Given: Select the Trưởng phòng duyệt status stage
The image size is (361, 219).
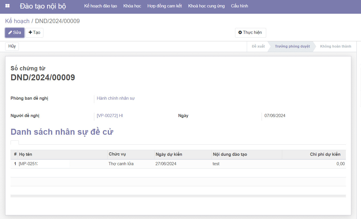Looking at the screenshot, I should pyautogui.click(x=292, y=46).
